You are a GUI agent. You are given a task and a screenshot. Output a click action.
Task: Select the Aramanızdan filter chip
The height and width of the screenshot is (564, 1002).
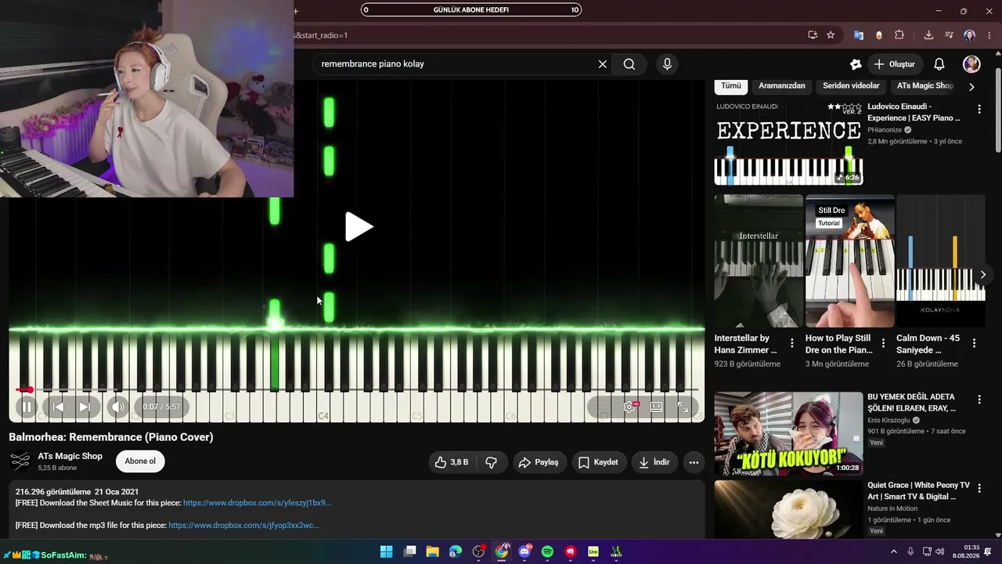[781, 86]
